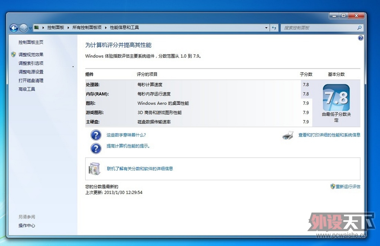Click the 由最低子分数决定 caption
380x246 pixels.
pyautogui.click(x=336, y=117)
